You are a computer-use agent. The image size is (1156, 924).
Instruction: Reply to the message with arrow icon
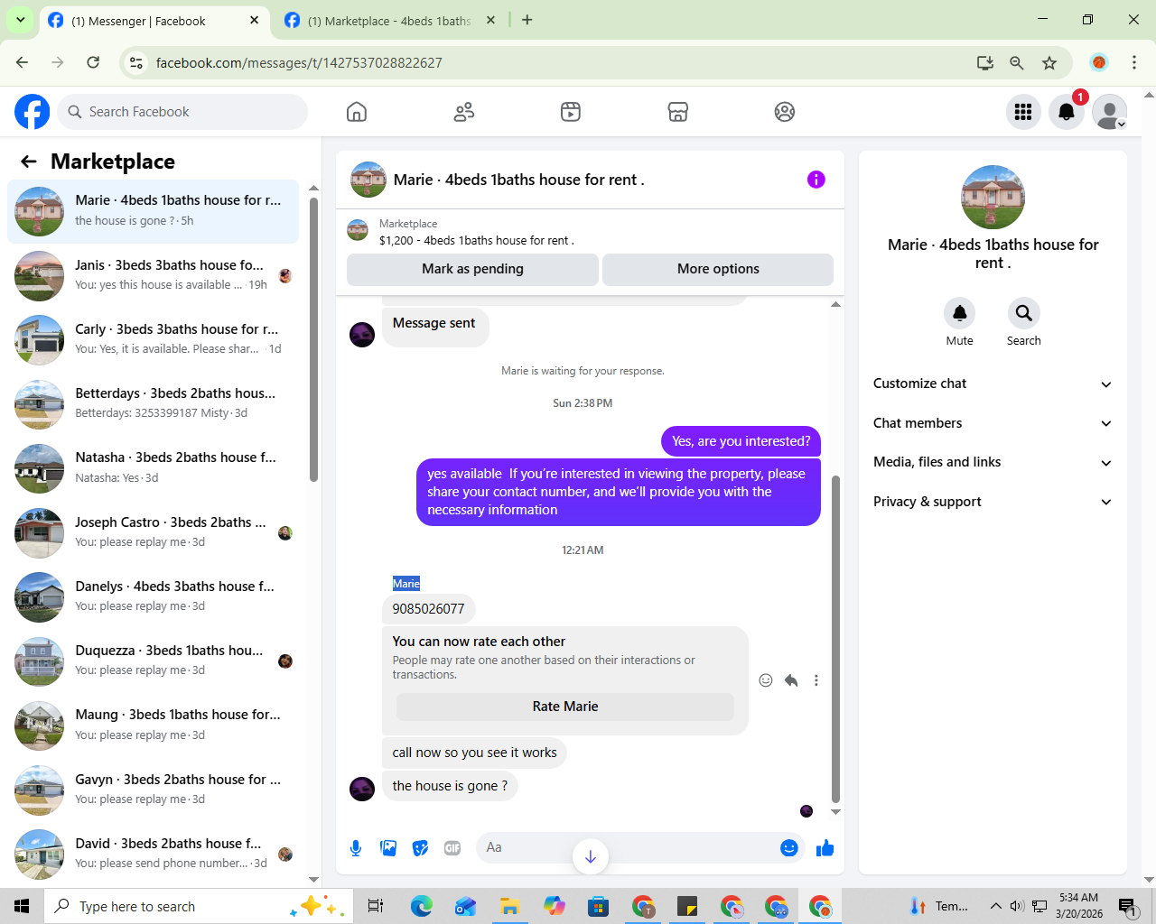click(791, 680)
